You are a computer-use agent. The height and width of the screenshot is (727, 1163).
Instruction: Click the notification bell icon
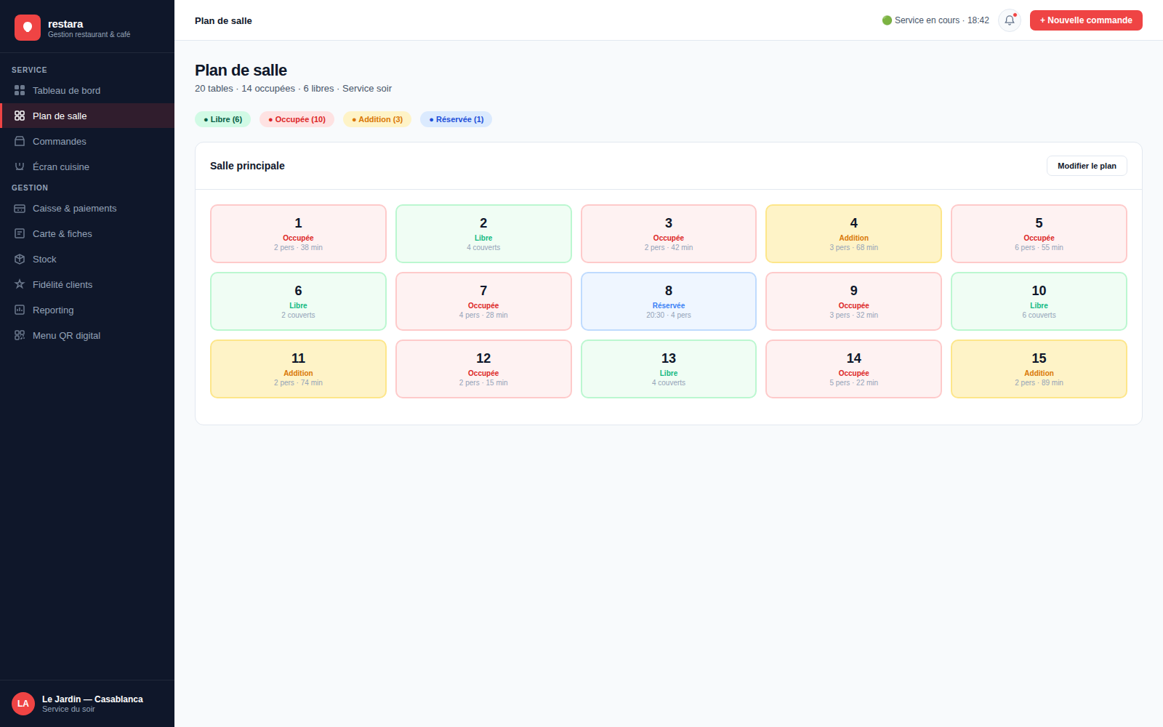[1010, 20]
